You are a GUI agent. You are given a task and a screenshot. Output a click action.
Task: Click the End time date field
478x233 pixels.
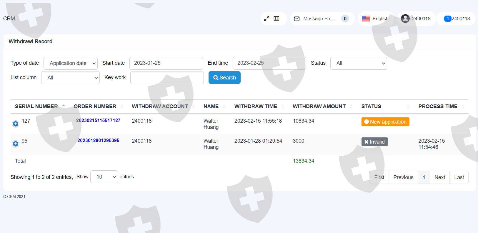[269, 63]
